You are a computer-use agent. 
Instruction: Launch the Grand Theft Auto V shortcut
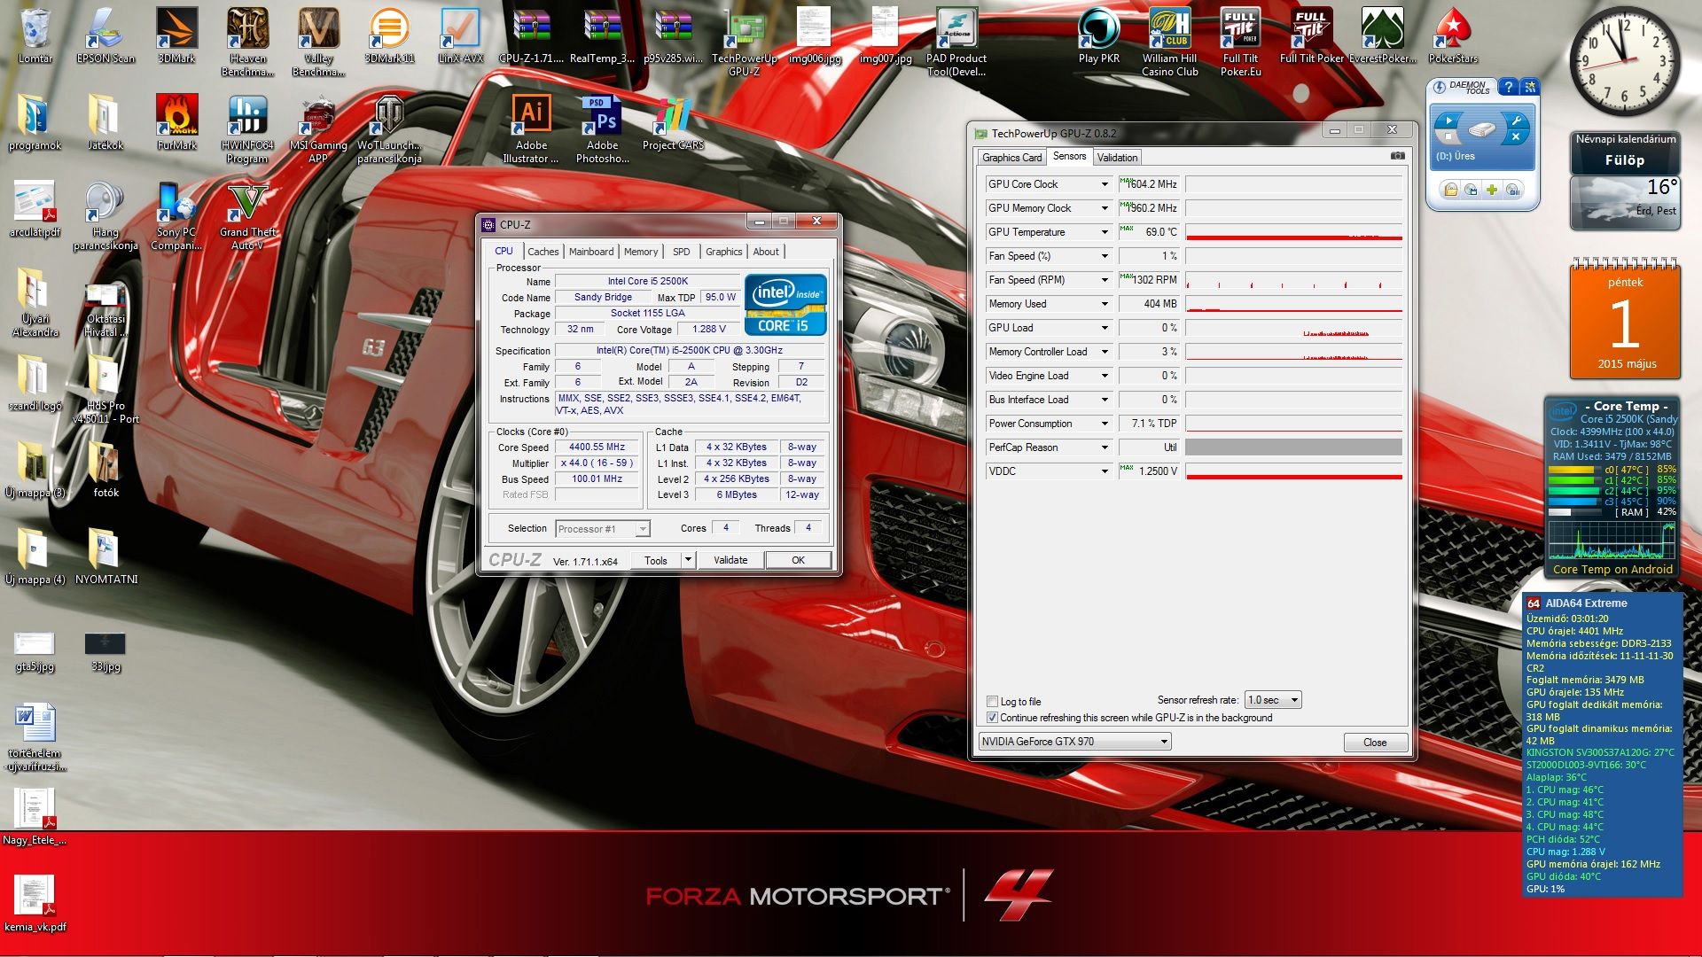pos(247,215)
